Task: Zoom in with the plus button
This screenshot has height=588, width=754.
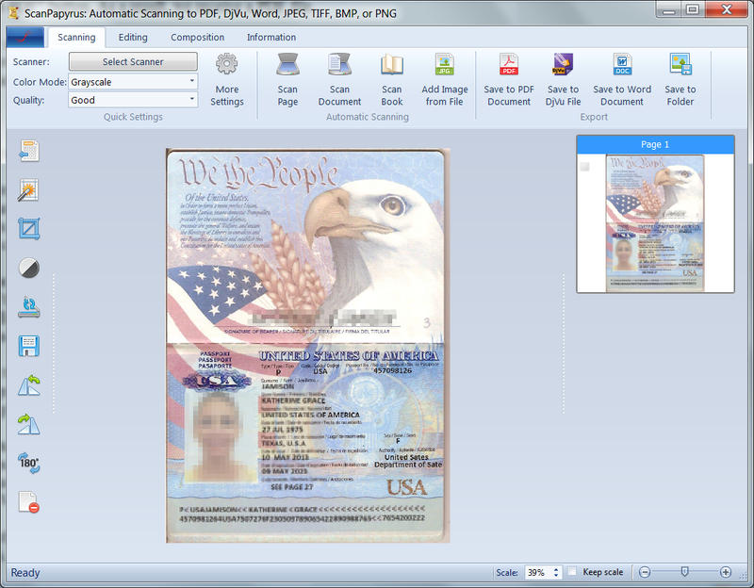Action: (726, 572)
